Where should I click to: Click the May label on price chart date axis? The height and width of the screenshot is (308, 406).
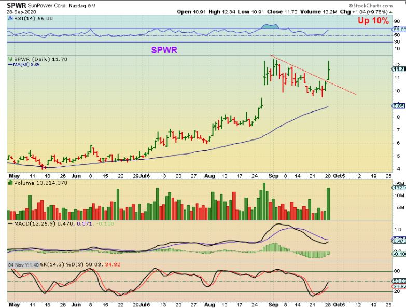(x=14, y=176)
